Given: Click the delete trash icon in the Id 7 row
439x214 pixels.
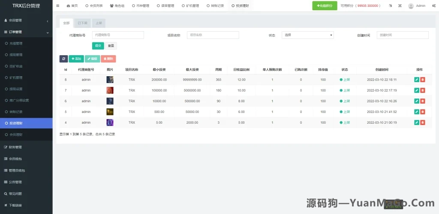Looking at the screenshot, I should (x=422, y=90).
